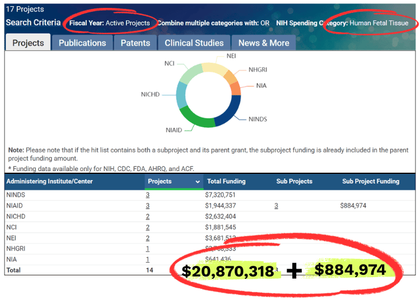The image size is (420, 300).
Task: Open NIAID projects count link
Action: tap(148, 206)
